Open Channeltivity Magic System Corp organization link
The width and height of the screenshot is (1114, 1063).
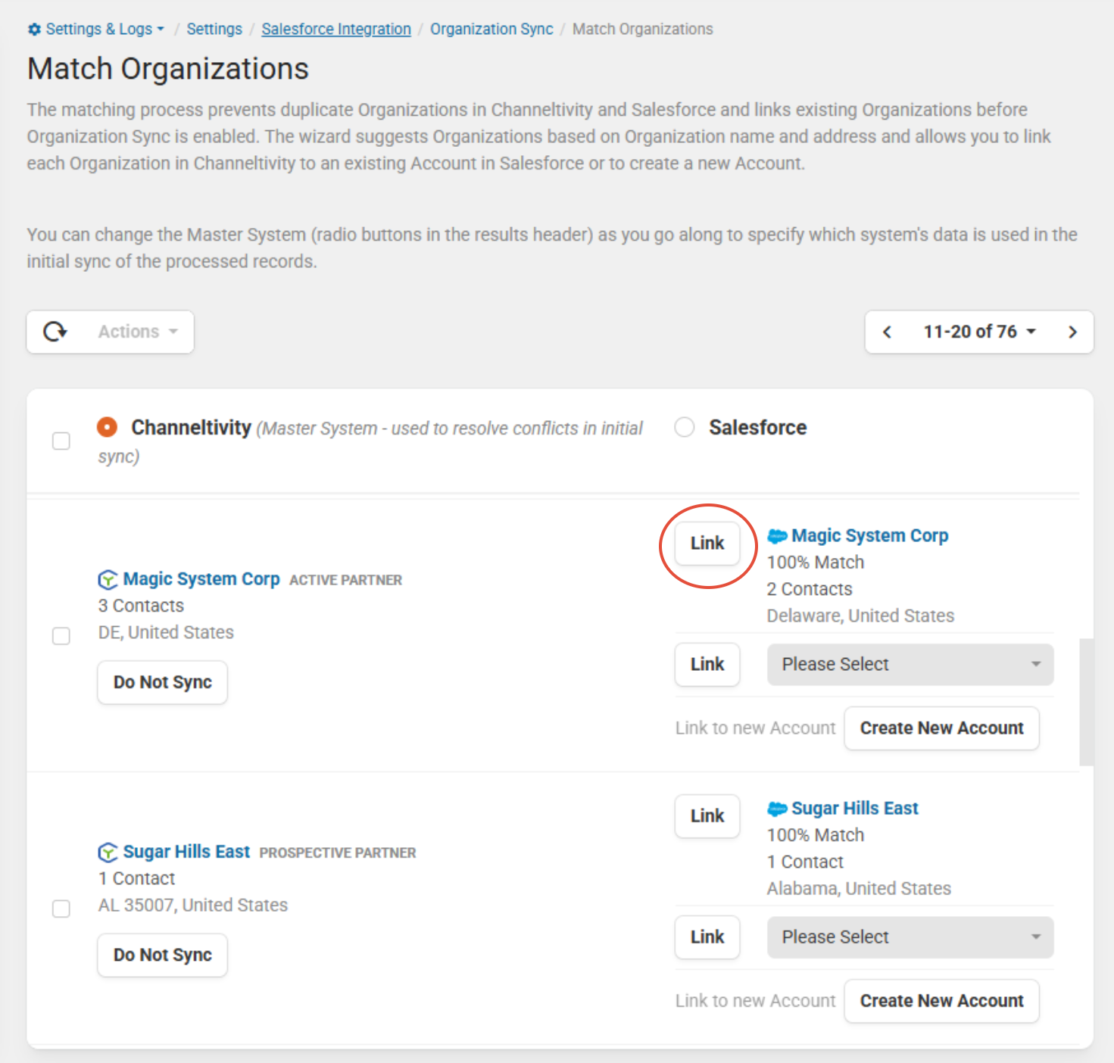click(x=201, y=579)
